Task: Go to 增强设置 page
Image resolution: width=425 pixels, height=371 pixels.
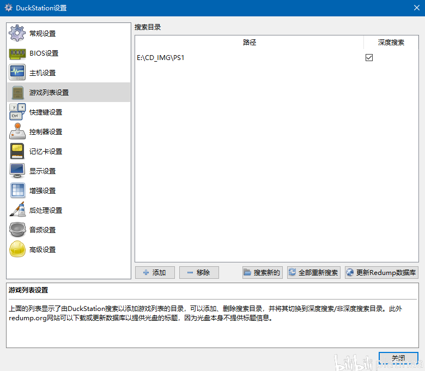Action: (x=42, y=191)
